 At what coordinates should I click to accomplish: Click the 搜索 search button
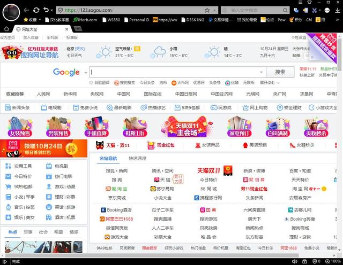(280, 72)
